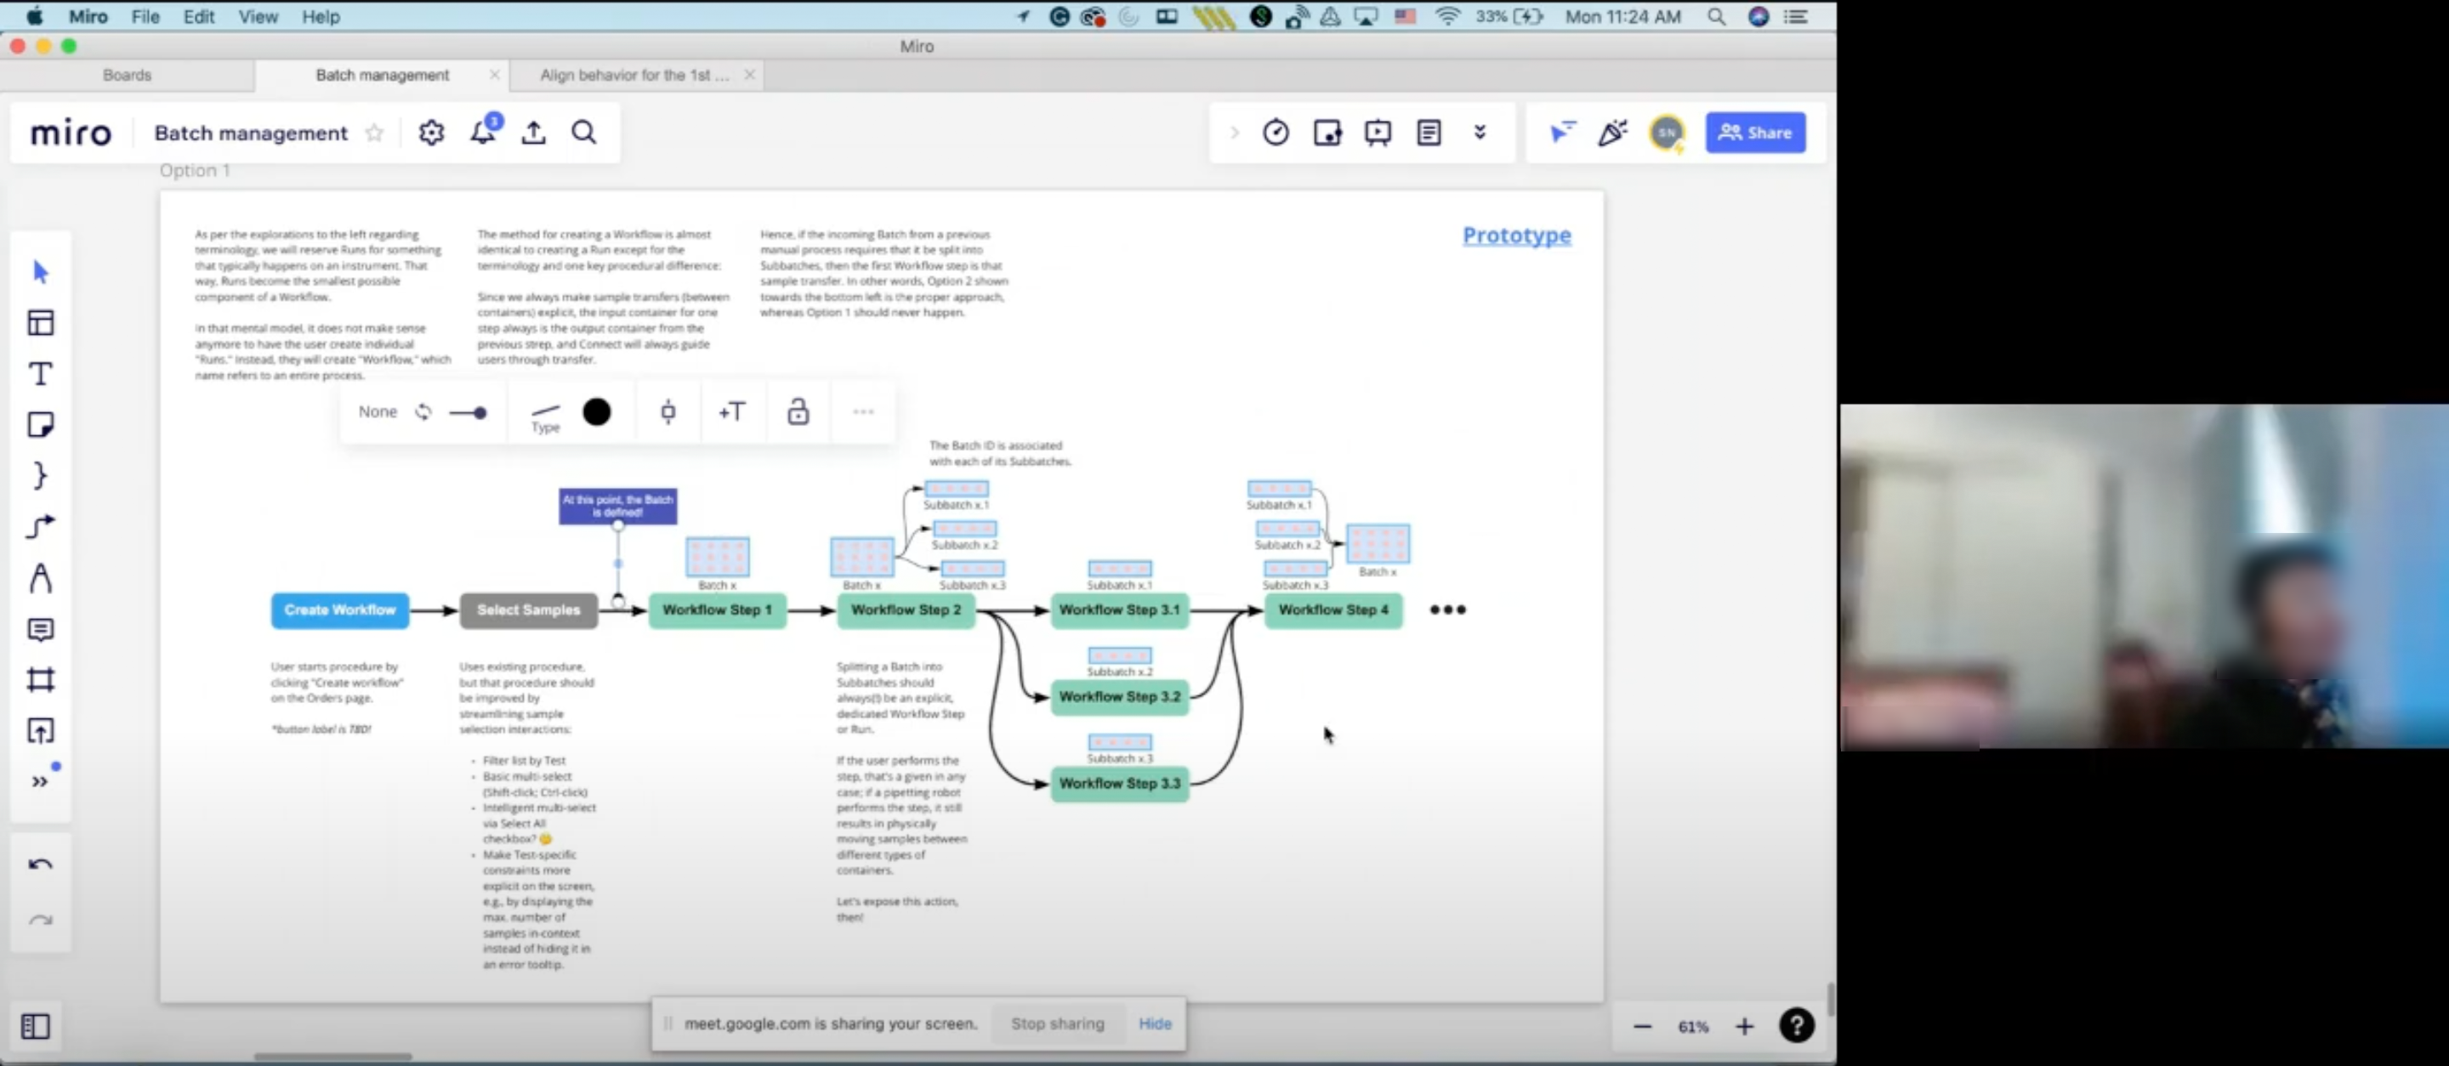Screen dimensions: 2449x1066
Task: Expand more tools in left sidebar
Action: (40, 782)
